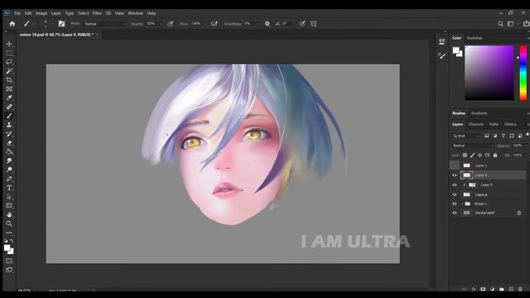Image resolution: width=530 pixels, height=298 pixels.
Task: Switch to the History tab
Action: (510, 124)
